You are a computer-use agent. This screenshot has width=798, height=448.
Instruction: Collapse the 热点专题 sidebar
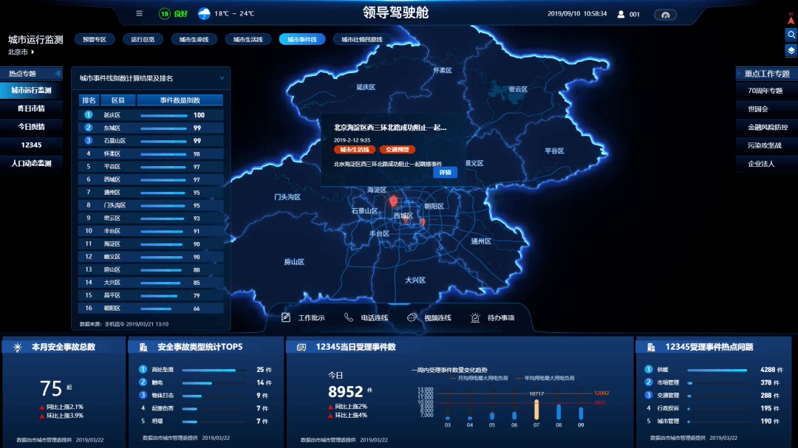coord(58,74)
